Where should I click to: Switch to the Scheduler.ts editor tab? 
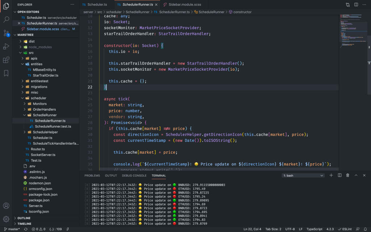(94, 5)
